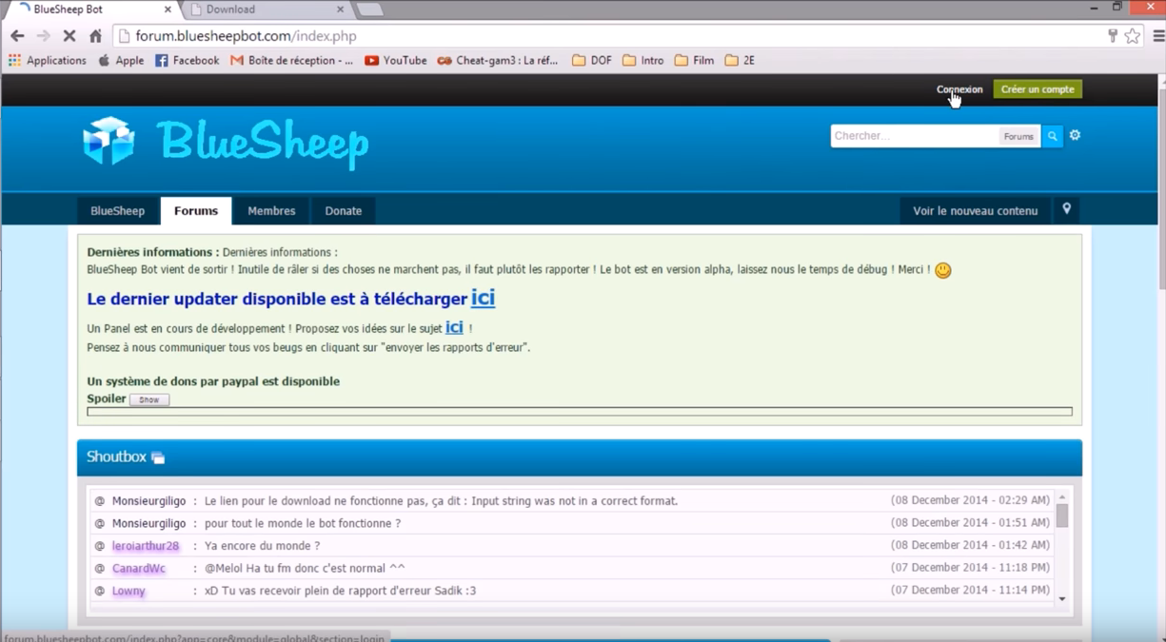Open leroiarthur28's profile link
This screenshot has height=642, width=1166.
(146, 546)
